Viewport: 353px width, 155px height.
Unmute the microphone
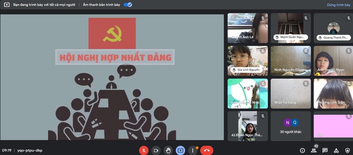coord(144,151)
